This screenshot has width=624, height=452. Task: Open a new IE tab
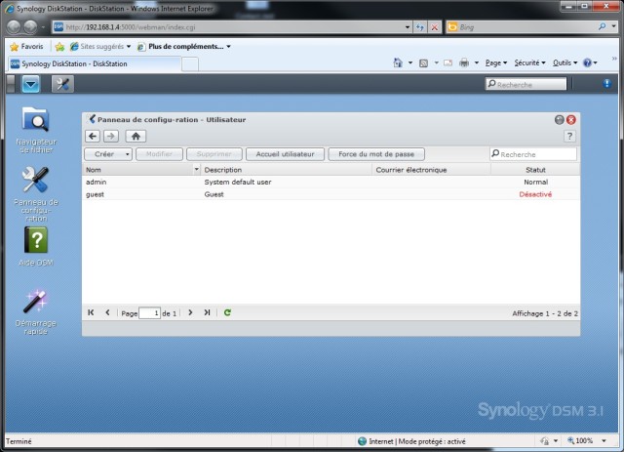[190, 64]
